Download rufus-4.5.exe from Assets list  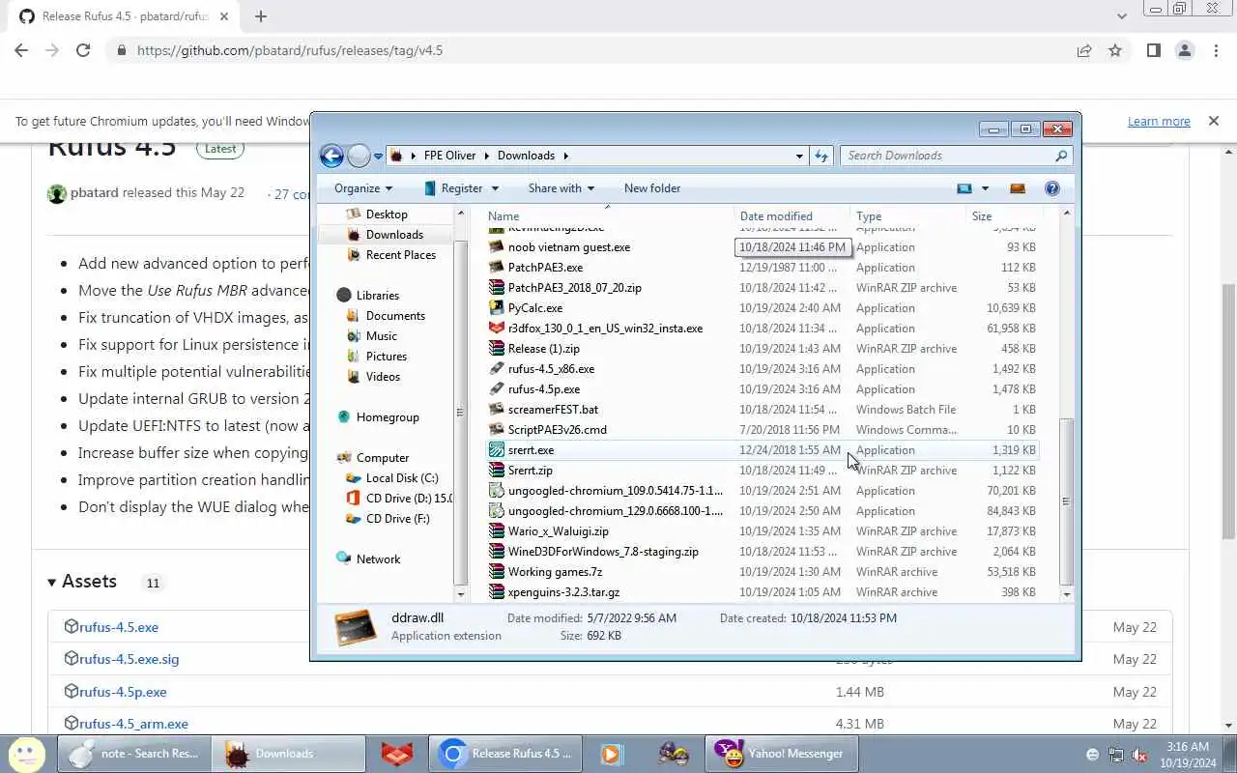(119, 627)
